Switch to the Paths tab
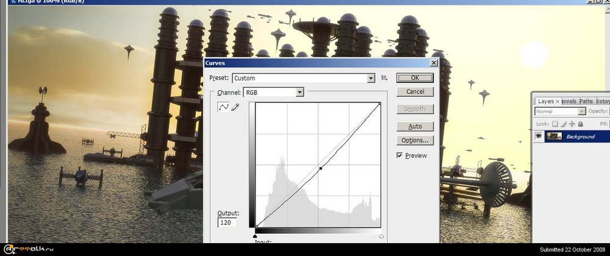The width and height of the screenshot is (610, 256). 586,101
